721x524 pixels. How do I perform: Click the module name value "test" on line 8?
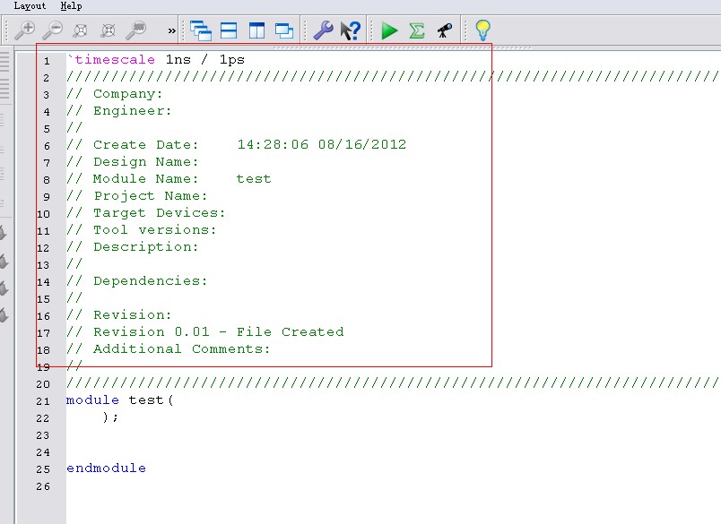point(254,178)
